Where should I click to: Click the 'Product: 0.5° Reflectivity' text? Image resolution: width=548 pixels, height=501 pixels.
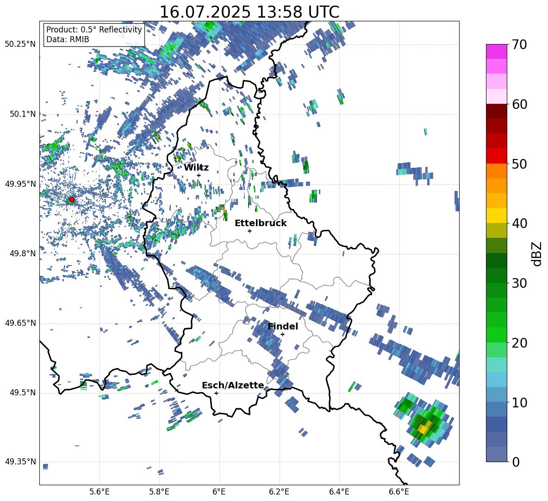coord(94,30)
